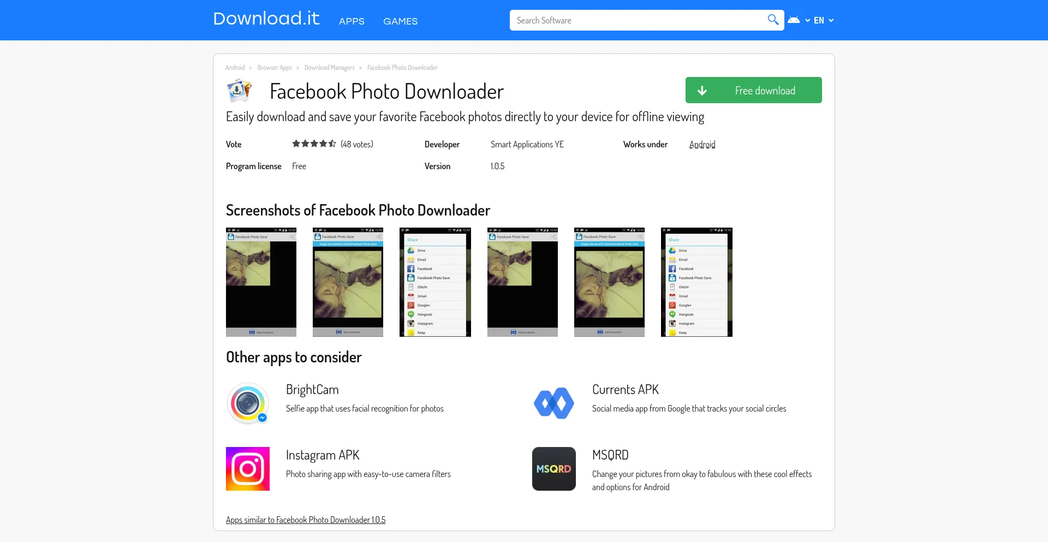Open first screenshot thumbnail
Screen dimensions: 1048x542
261,282
